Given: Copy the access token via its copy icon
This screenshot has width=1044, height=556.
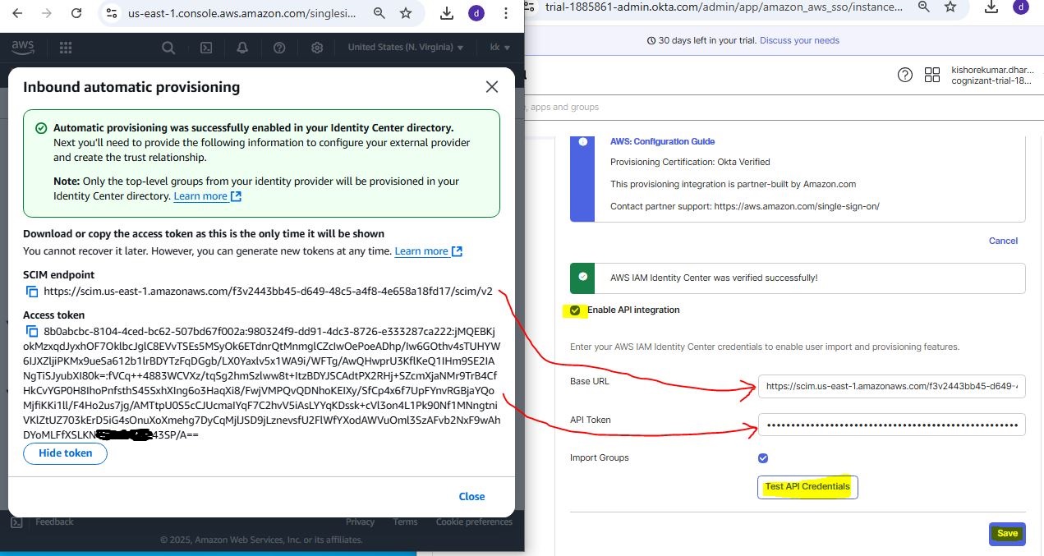Looking at the screenshot, I should (x=32, y=332).
